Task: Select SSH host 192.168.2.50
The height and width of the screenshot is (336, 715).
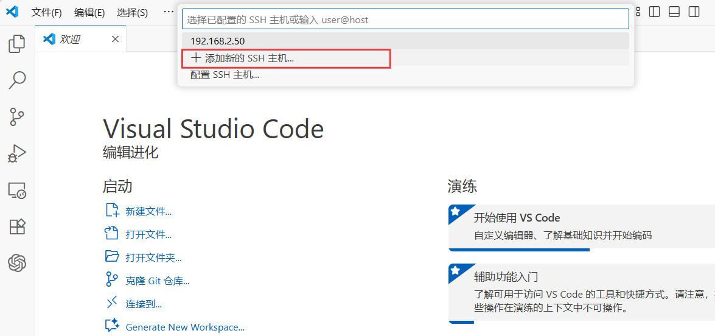Action: (x=405, y=41)
